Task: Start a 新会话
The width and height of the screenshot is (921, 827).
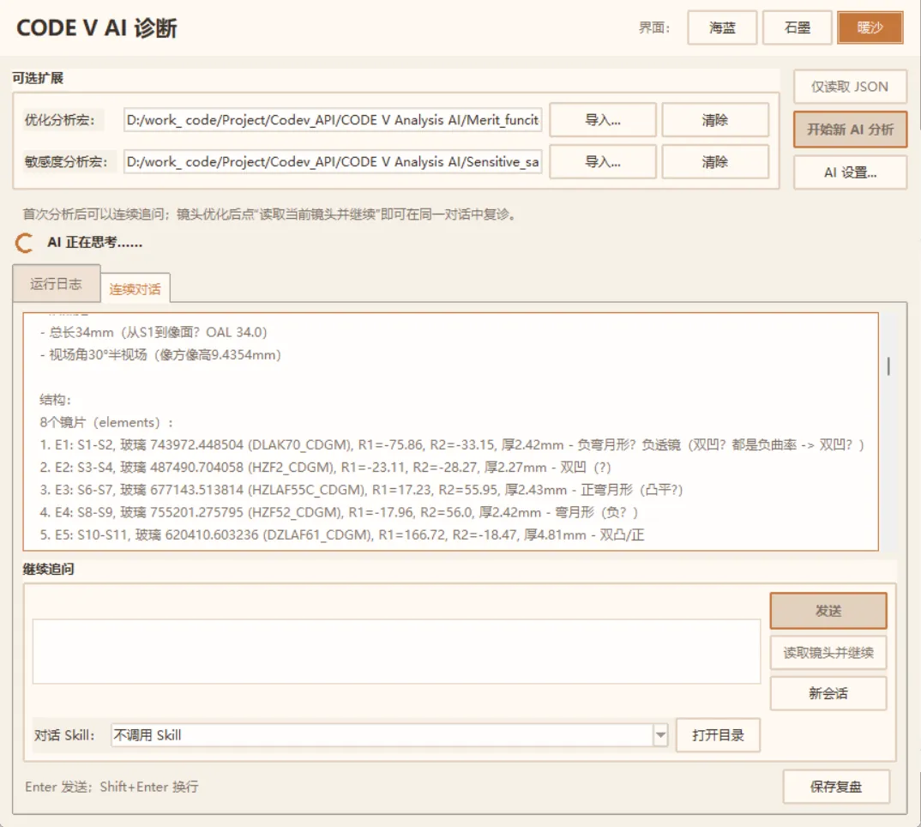Action: point(828,693)
